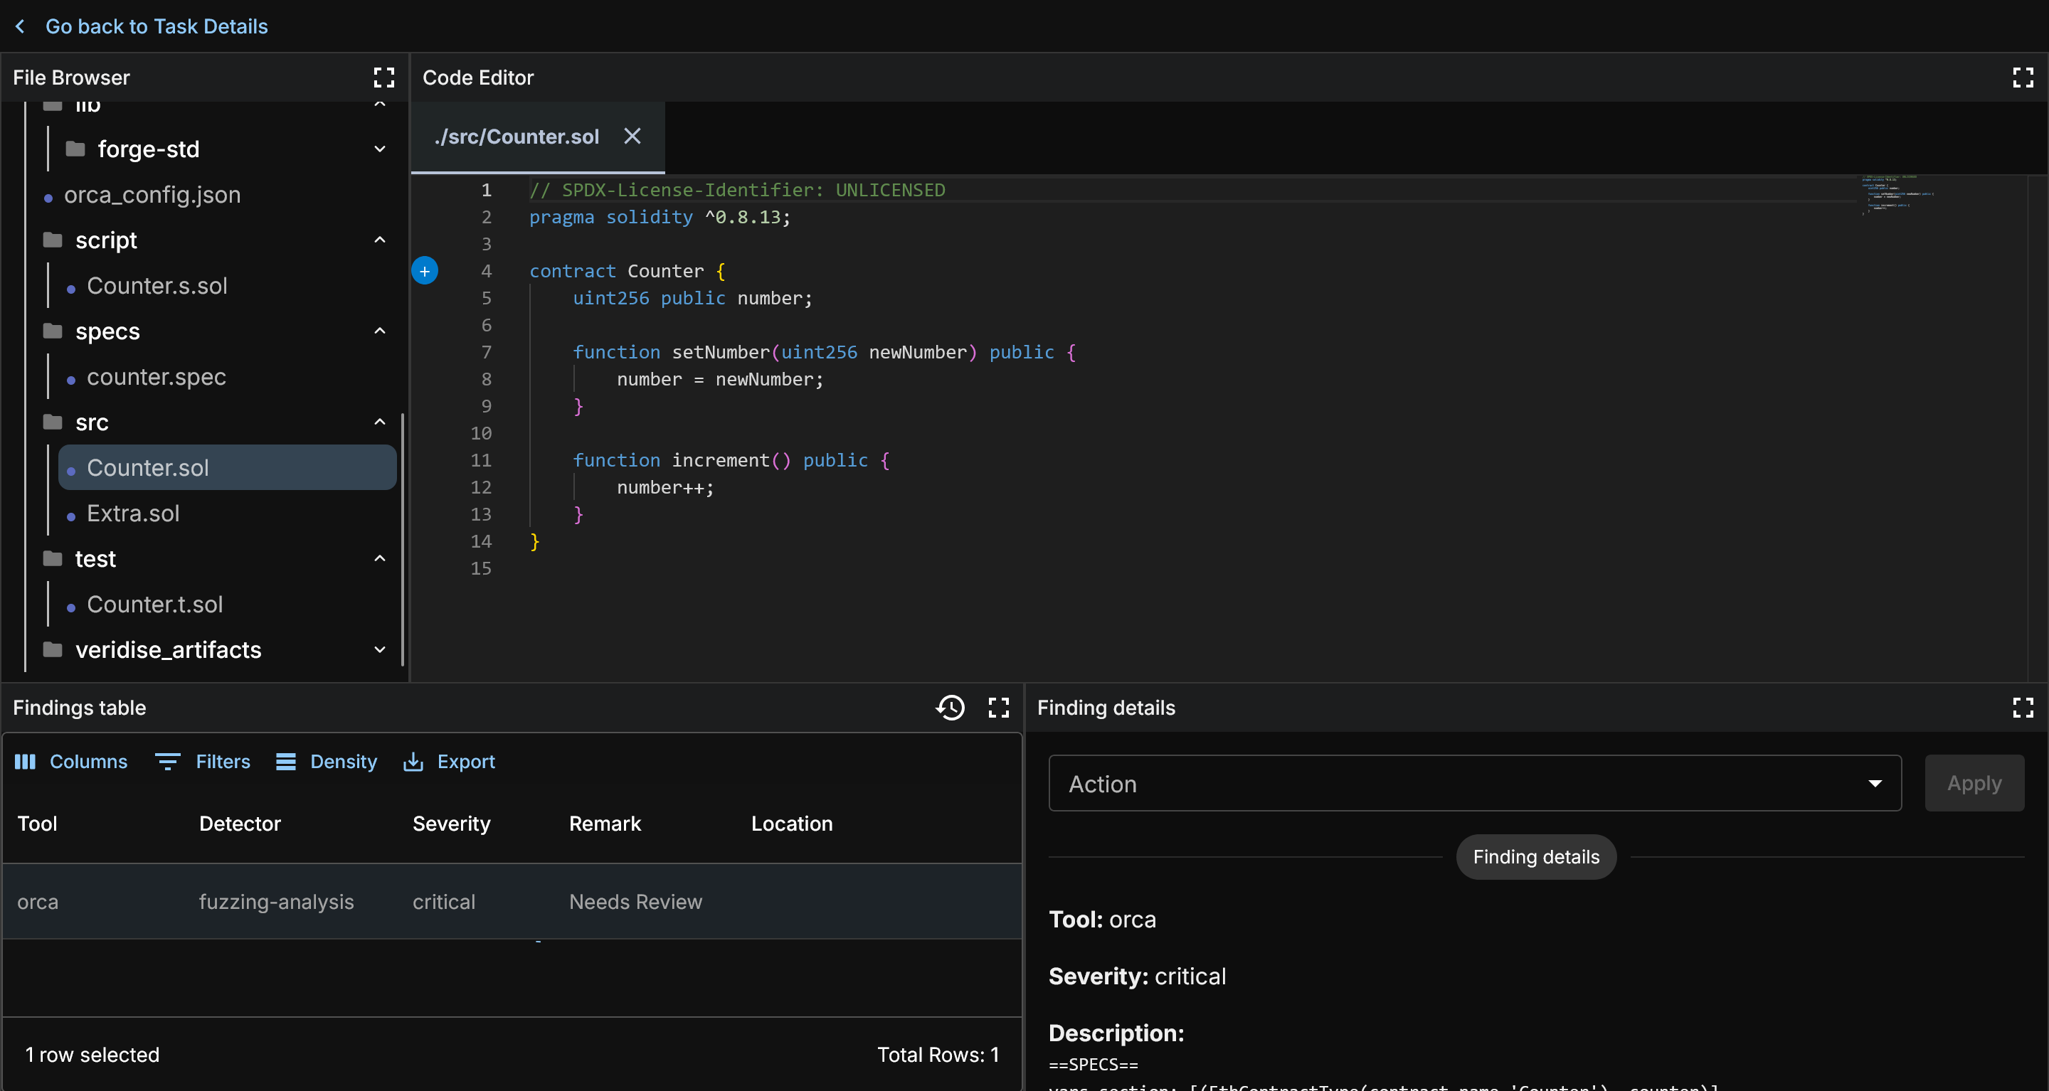Click the Finding details section chip
The height and width of the screenshot is (1091, 2049).
tap(1536, 857)
